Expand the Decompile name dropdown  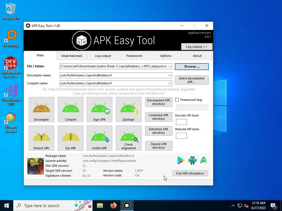[x=170, y=75]
